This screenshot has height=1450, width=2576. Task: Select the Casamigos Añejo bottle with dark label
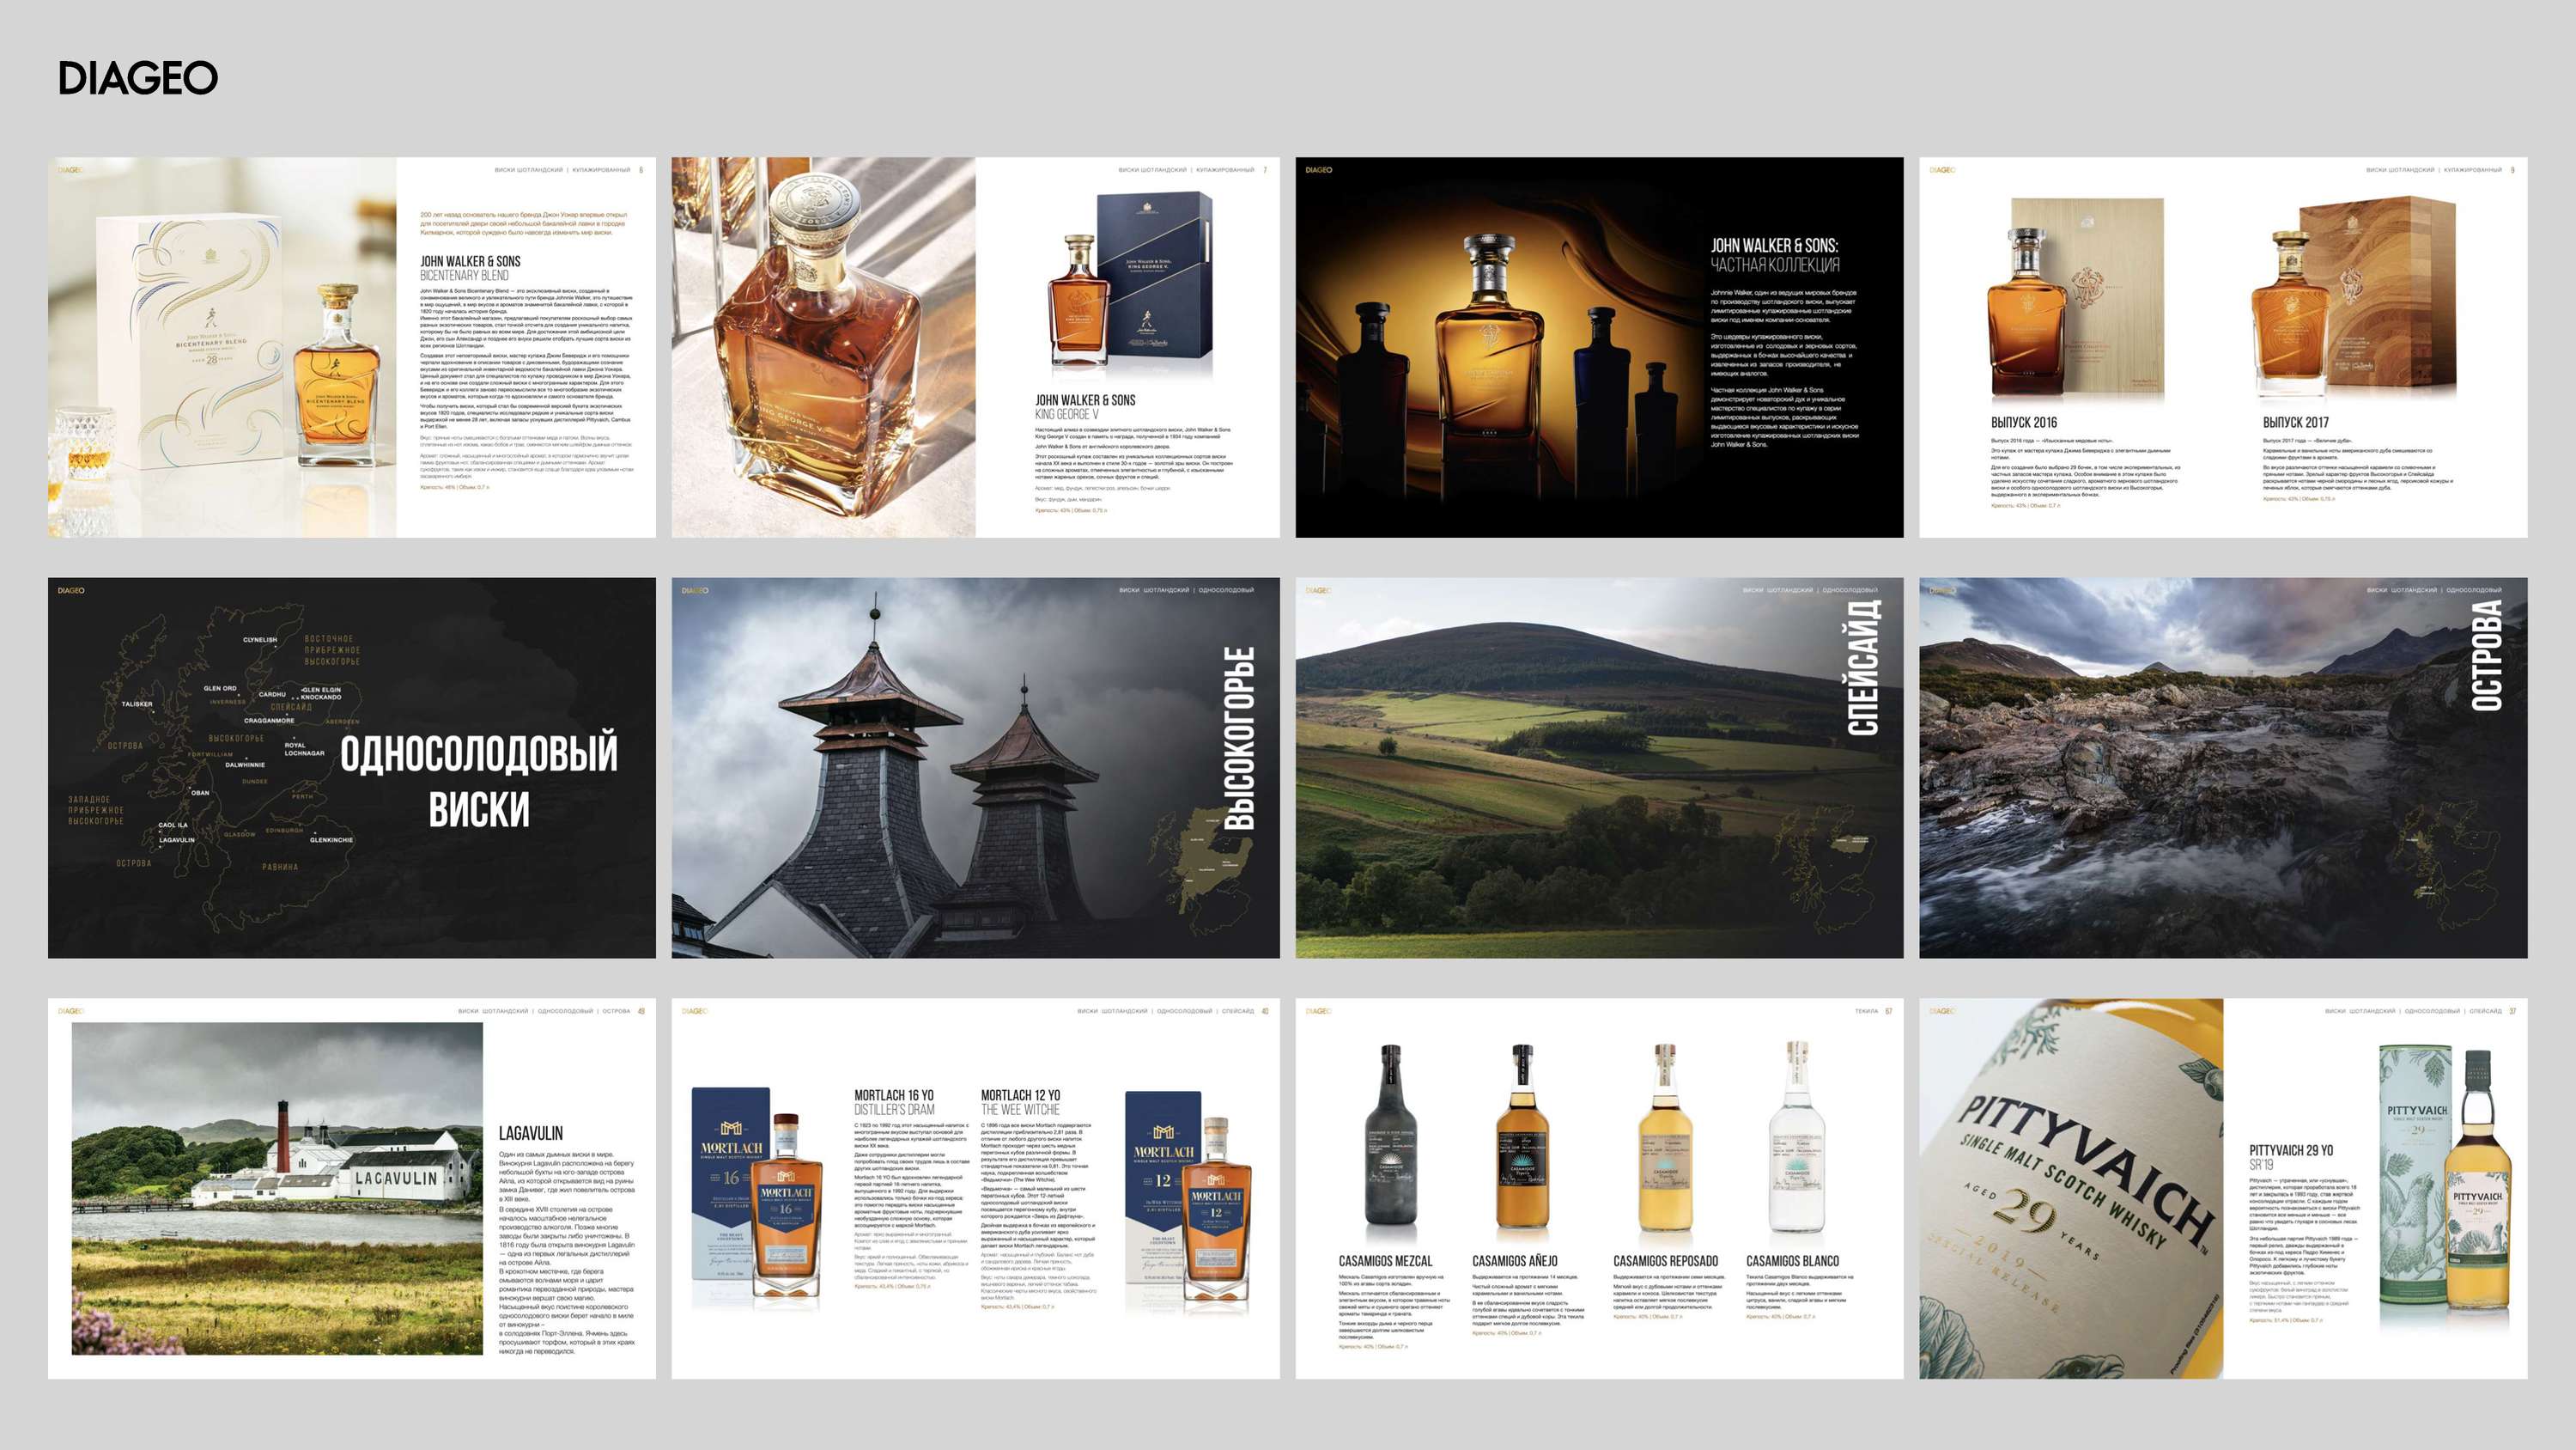click(x=1522, y=1138)
